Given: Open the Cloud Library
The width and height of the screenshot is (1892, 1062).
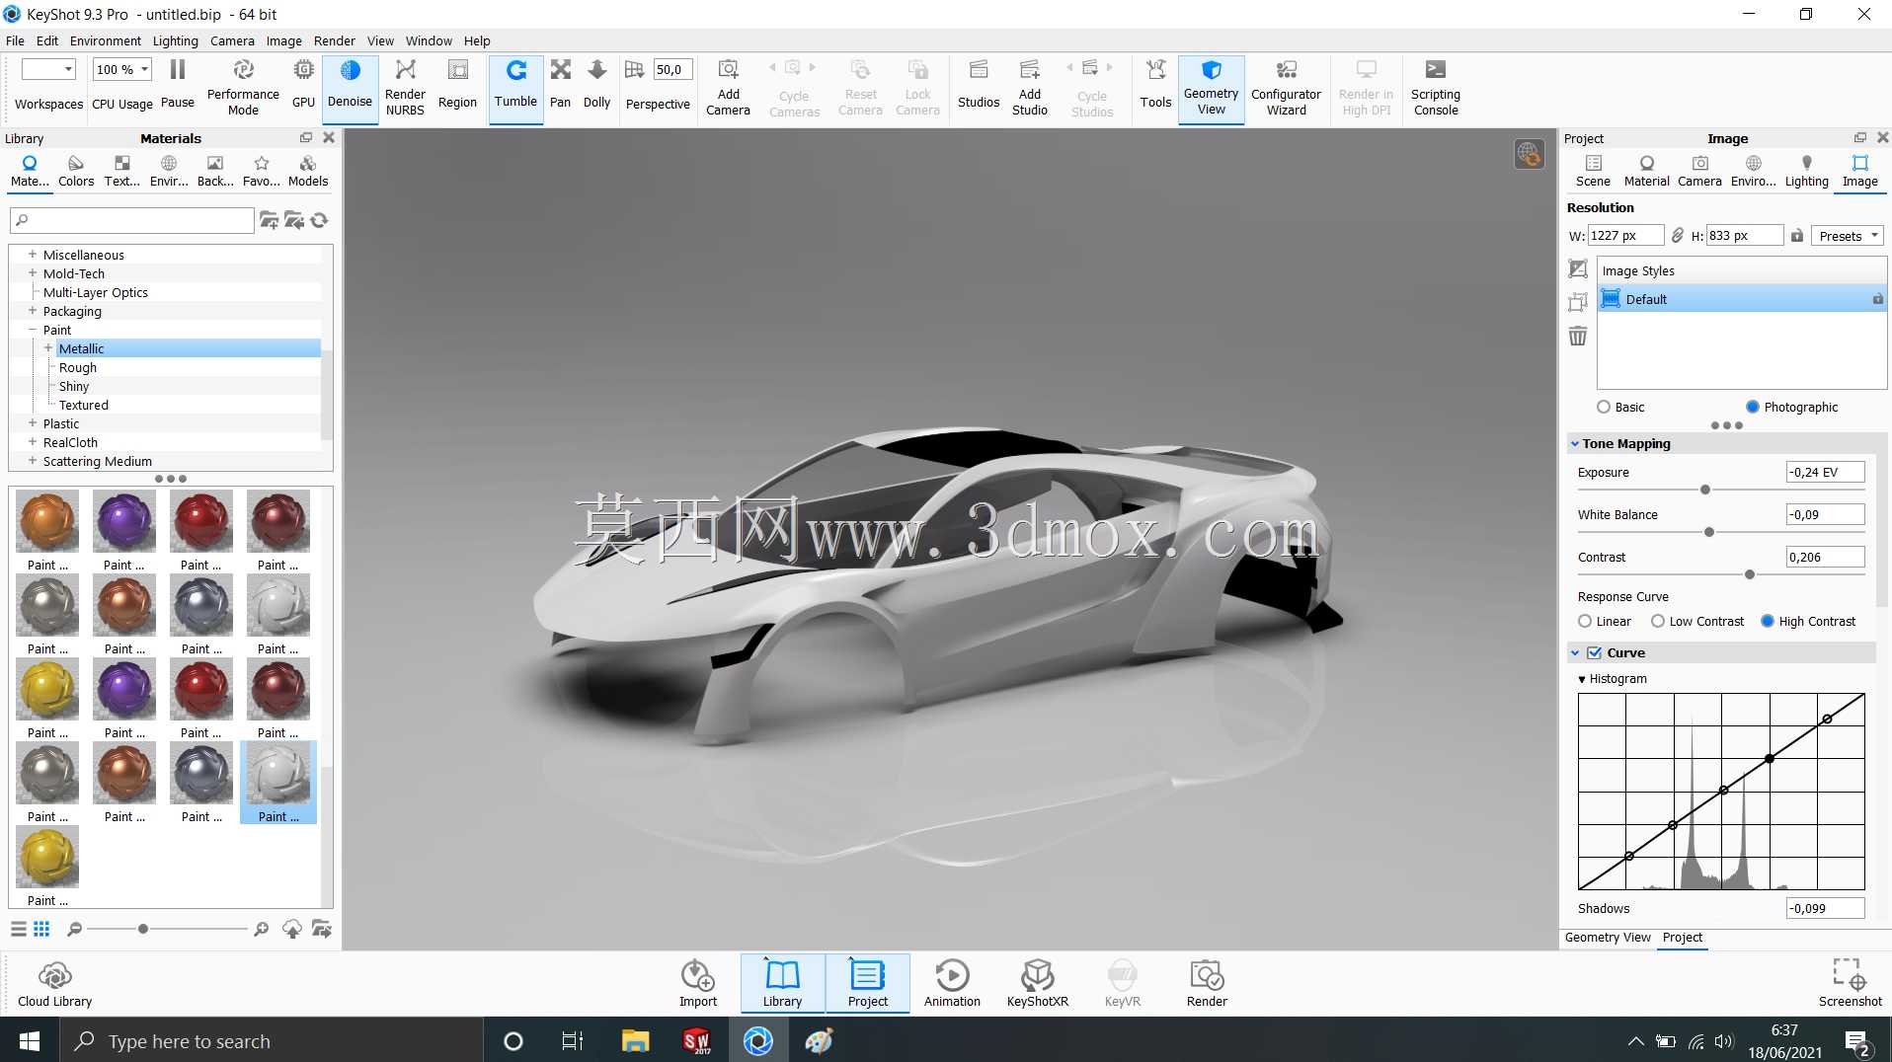Looking at the screenshot, I should point(54,984).
